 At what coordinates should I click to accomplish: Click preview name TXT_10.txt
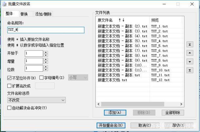(x=160, y=70)
